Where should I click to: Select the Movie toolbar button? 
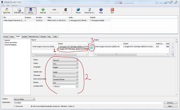(31, 11)
